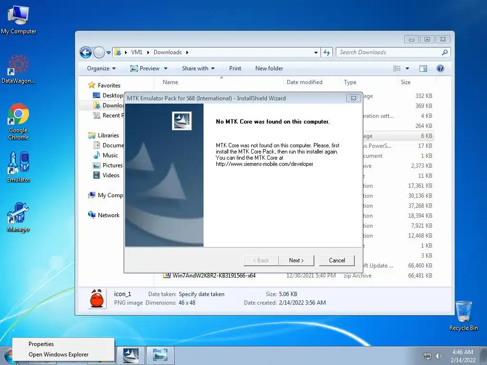
Task: Open the Manager desktop shortcut
Action: (x=19, y=217)
